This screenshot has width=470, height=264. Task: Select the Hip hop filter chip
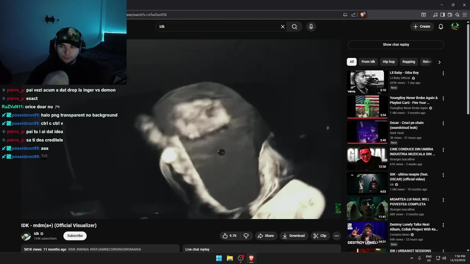(389, 62)
